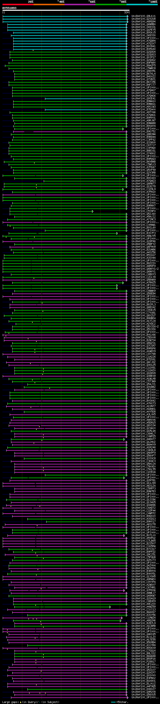The height and width of the screenshot is (704, 160).
Task: Click the purple ~60% identity legend segment
Action: tap(80, 4)
